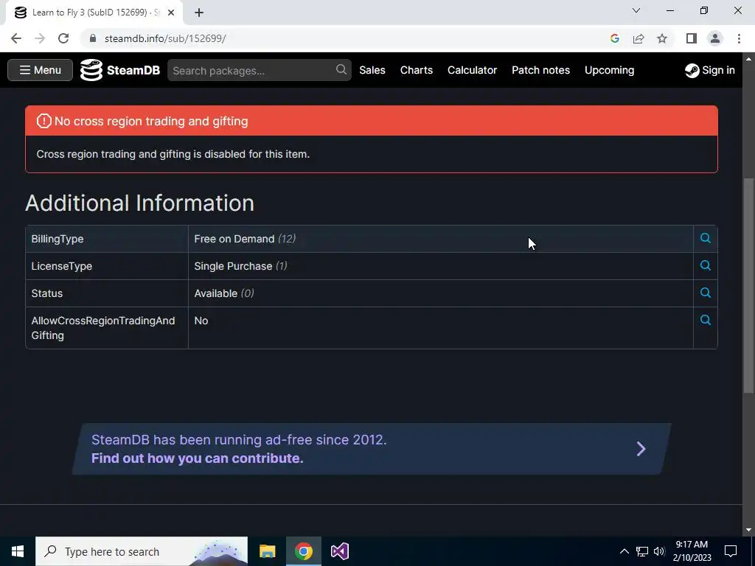Open File Explorer from taskbar
Image resolution: width=755 pixels, height=566 pixels.
(x=267, y=551)
